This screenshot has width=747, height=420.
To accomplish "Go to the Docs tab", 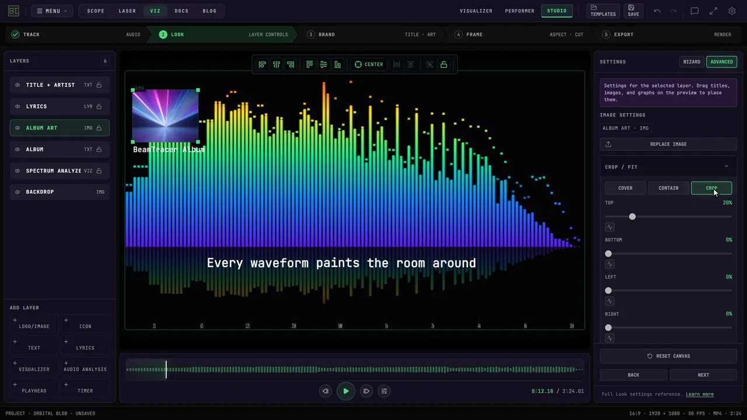I will tap(181, 11).
